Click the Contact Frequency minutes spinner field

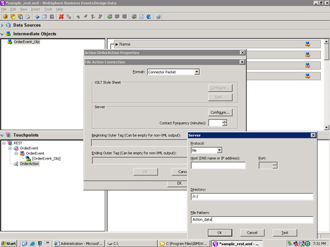coord(215,123)
